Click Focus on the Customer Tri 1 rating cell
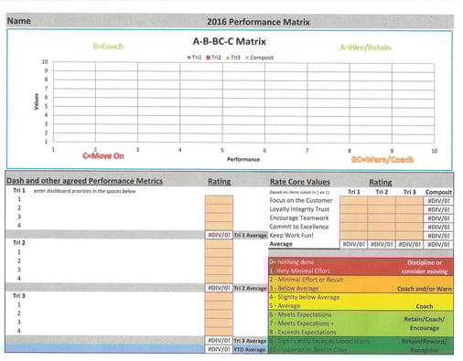463x361 pixels. (354, 201)
